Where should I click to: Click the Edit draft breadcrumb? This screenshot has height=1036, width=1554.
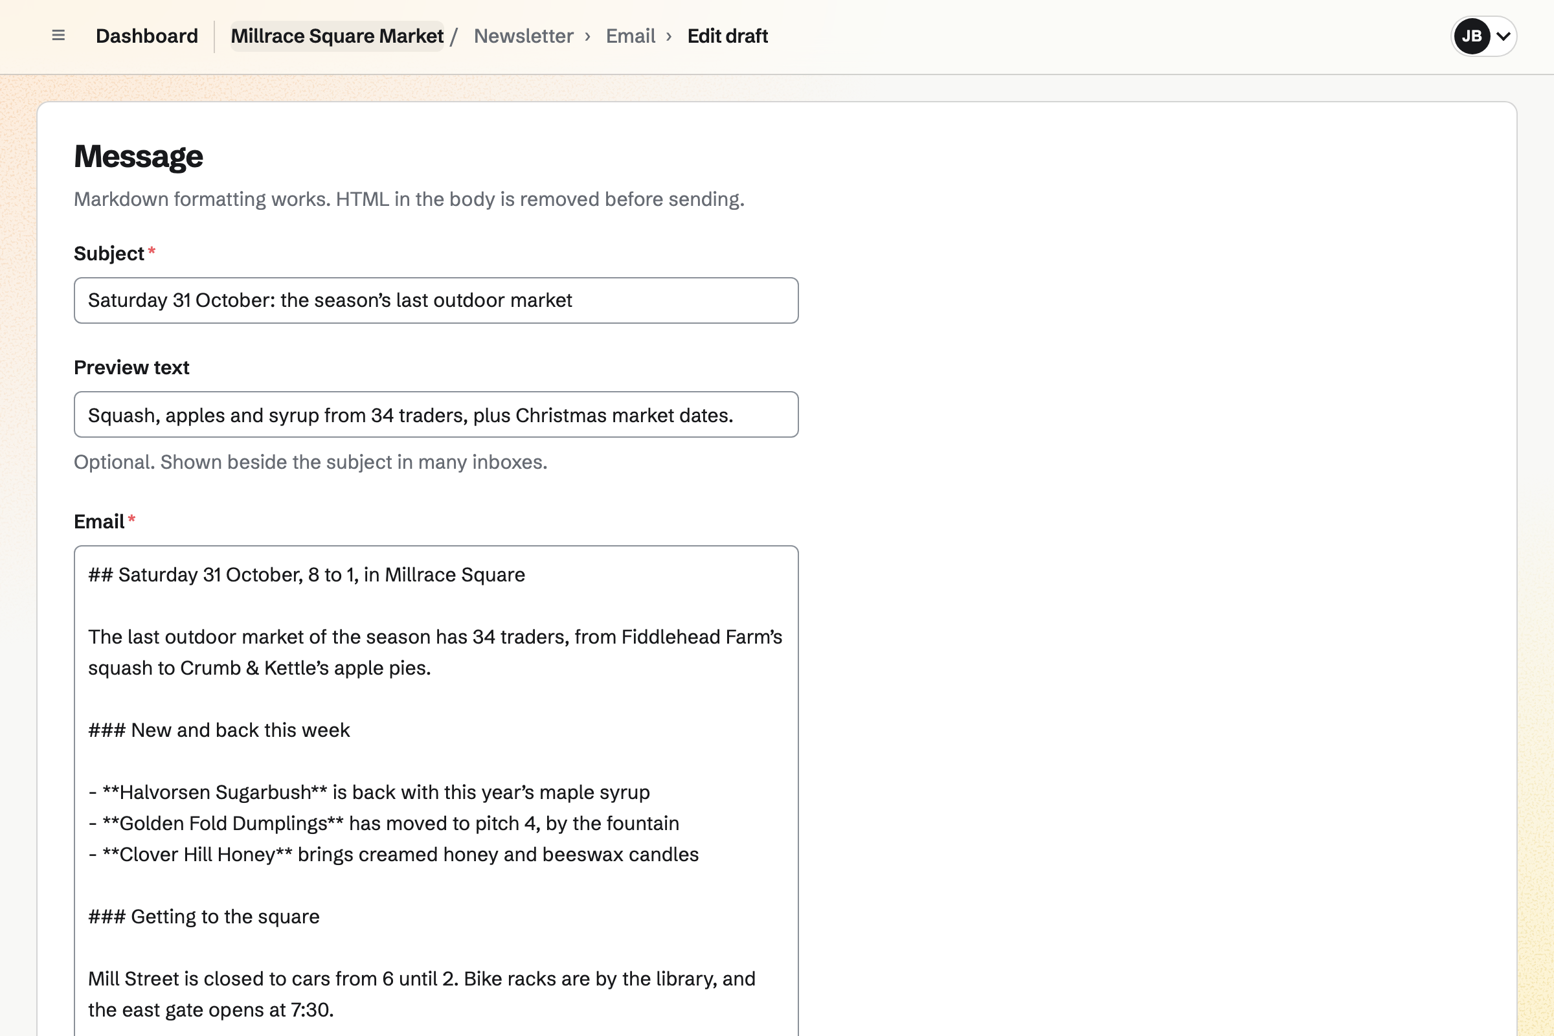pyautogui.click(x=727, y=36)
